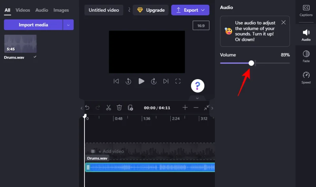316x187 pixels.
Task: Click the 1:36 mark on timeline ruler
Action: (x=147, y=118)
